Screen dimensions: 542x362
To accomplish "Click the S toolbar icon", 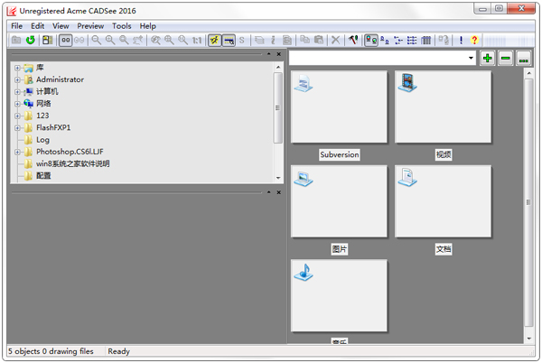I will click(241, 40).
